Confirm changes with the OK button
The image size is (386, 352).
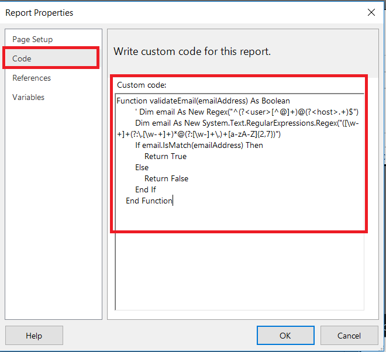(285, 336)
